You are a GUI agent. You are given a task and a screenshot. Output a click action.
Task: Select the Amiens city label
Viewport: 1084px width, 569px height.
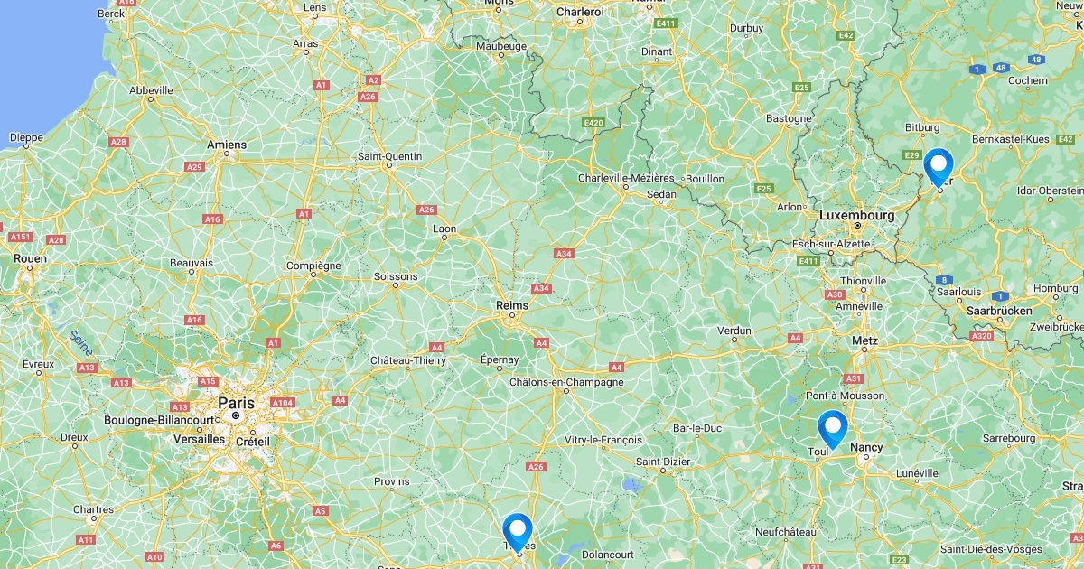226,145
